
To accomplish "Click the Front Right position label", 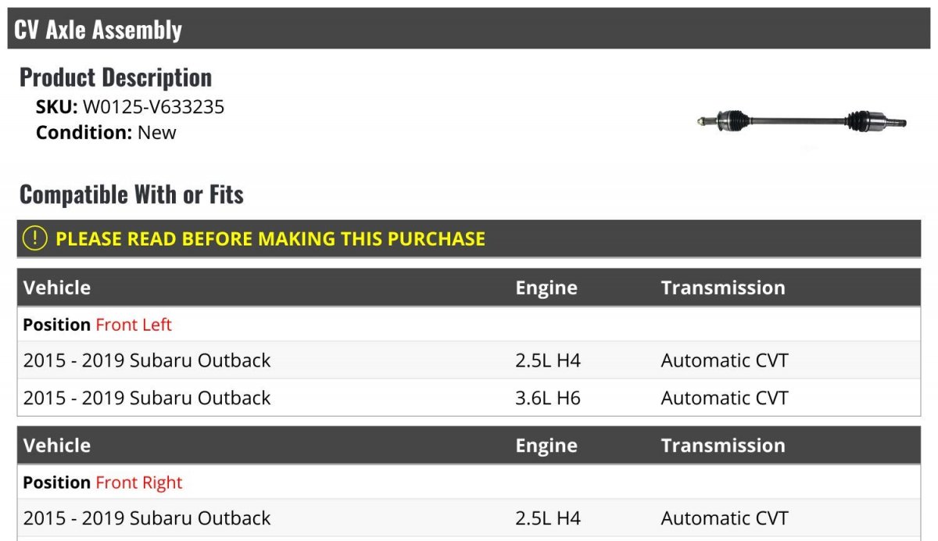I will tap(138, 482).
